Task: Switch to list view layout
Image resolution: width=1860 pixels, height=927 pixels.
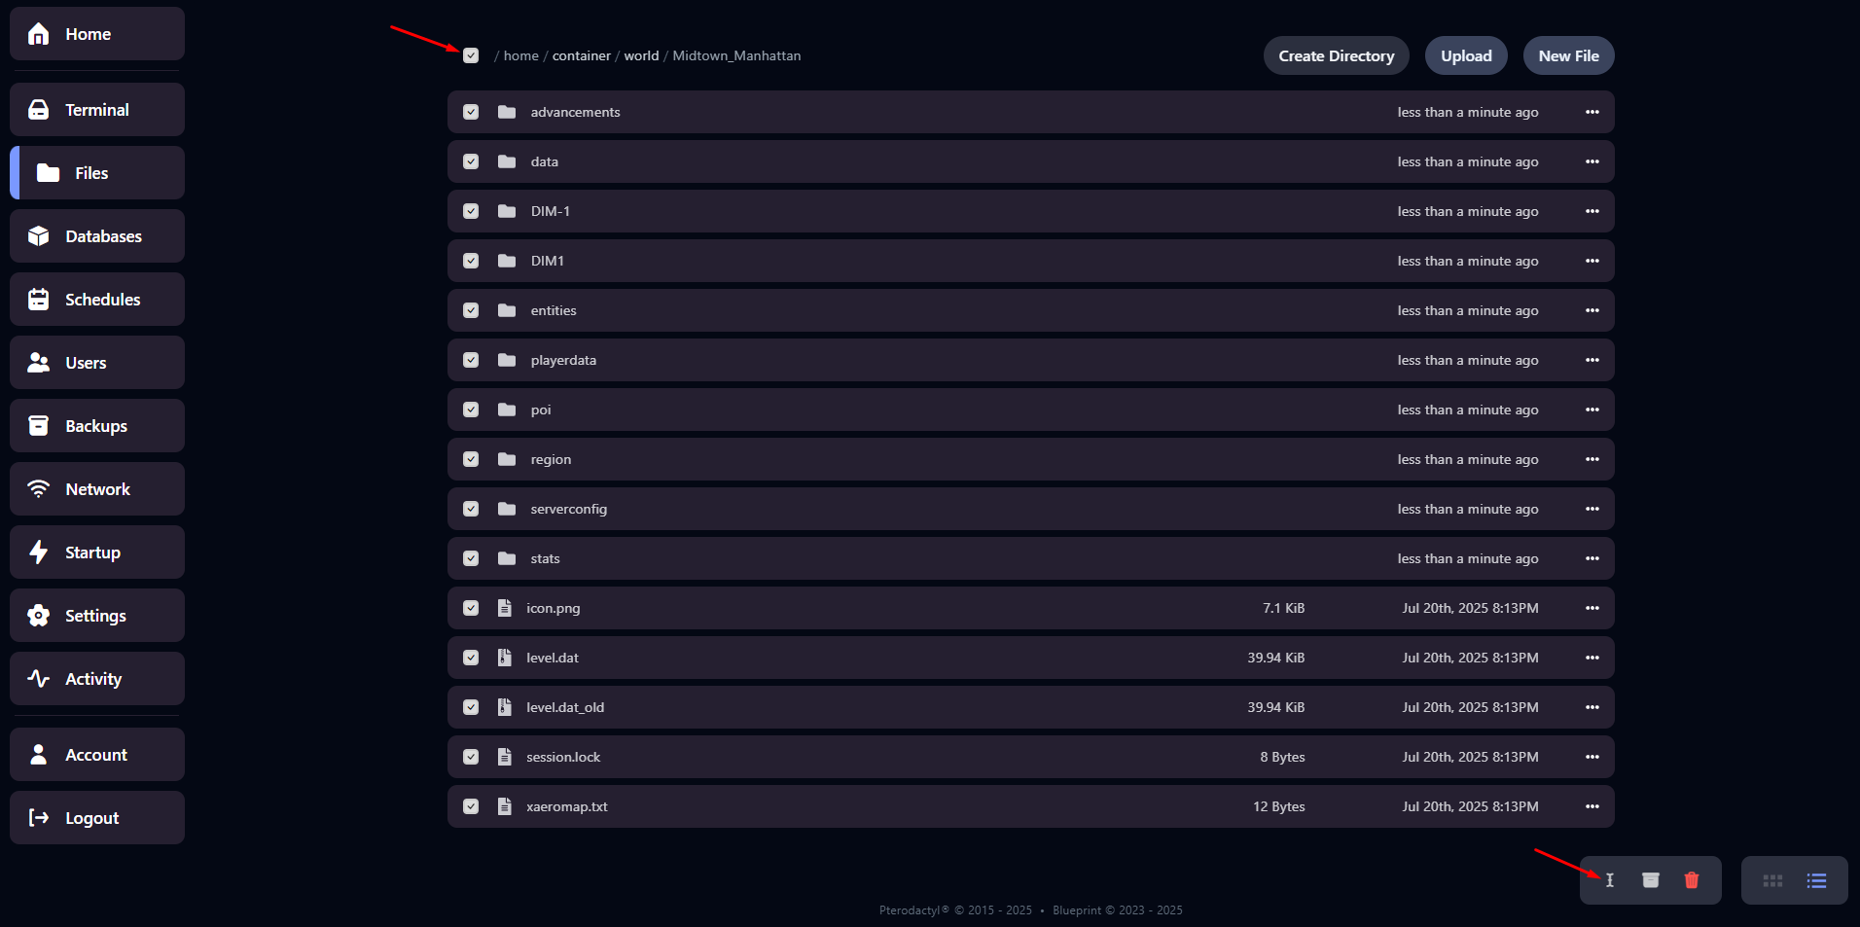Action: [1816, 880]
